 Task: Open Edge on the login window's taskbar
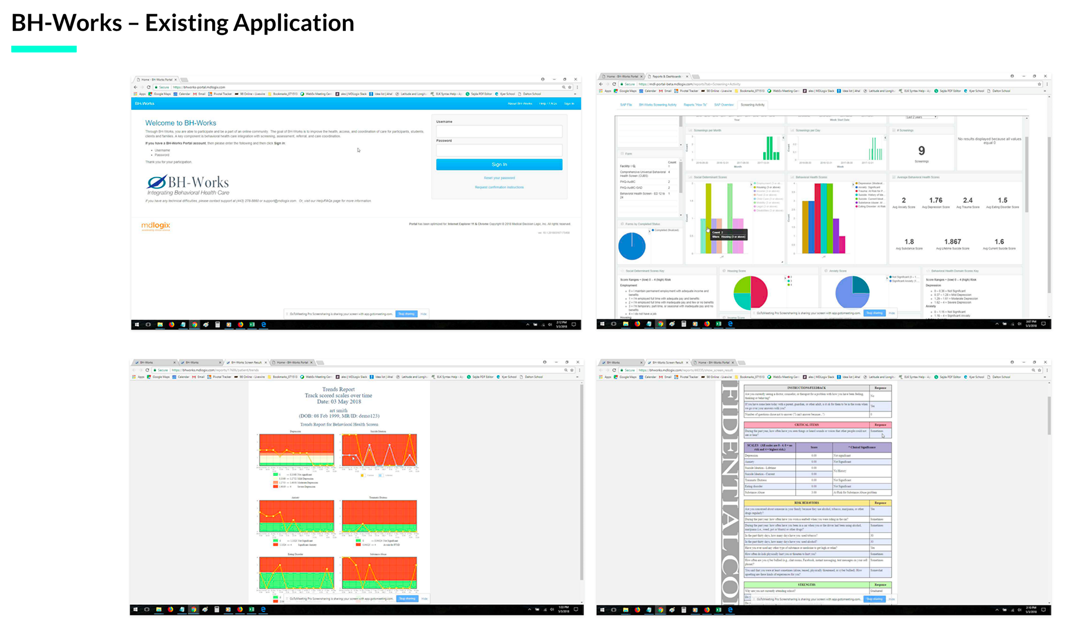pos(263,324)
